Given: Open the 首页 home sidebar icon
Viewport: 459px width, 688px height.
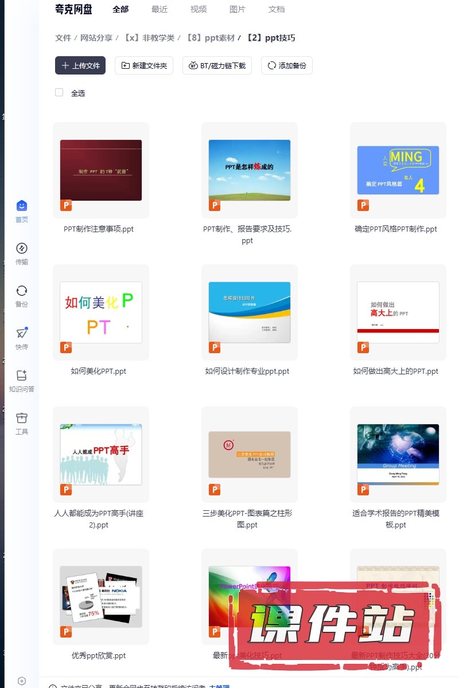Looking at the screenshot, I should coord(22,206).
